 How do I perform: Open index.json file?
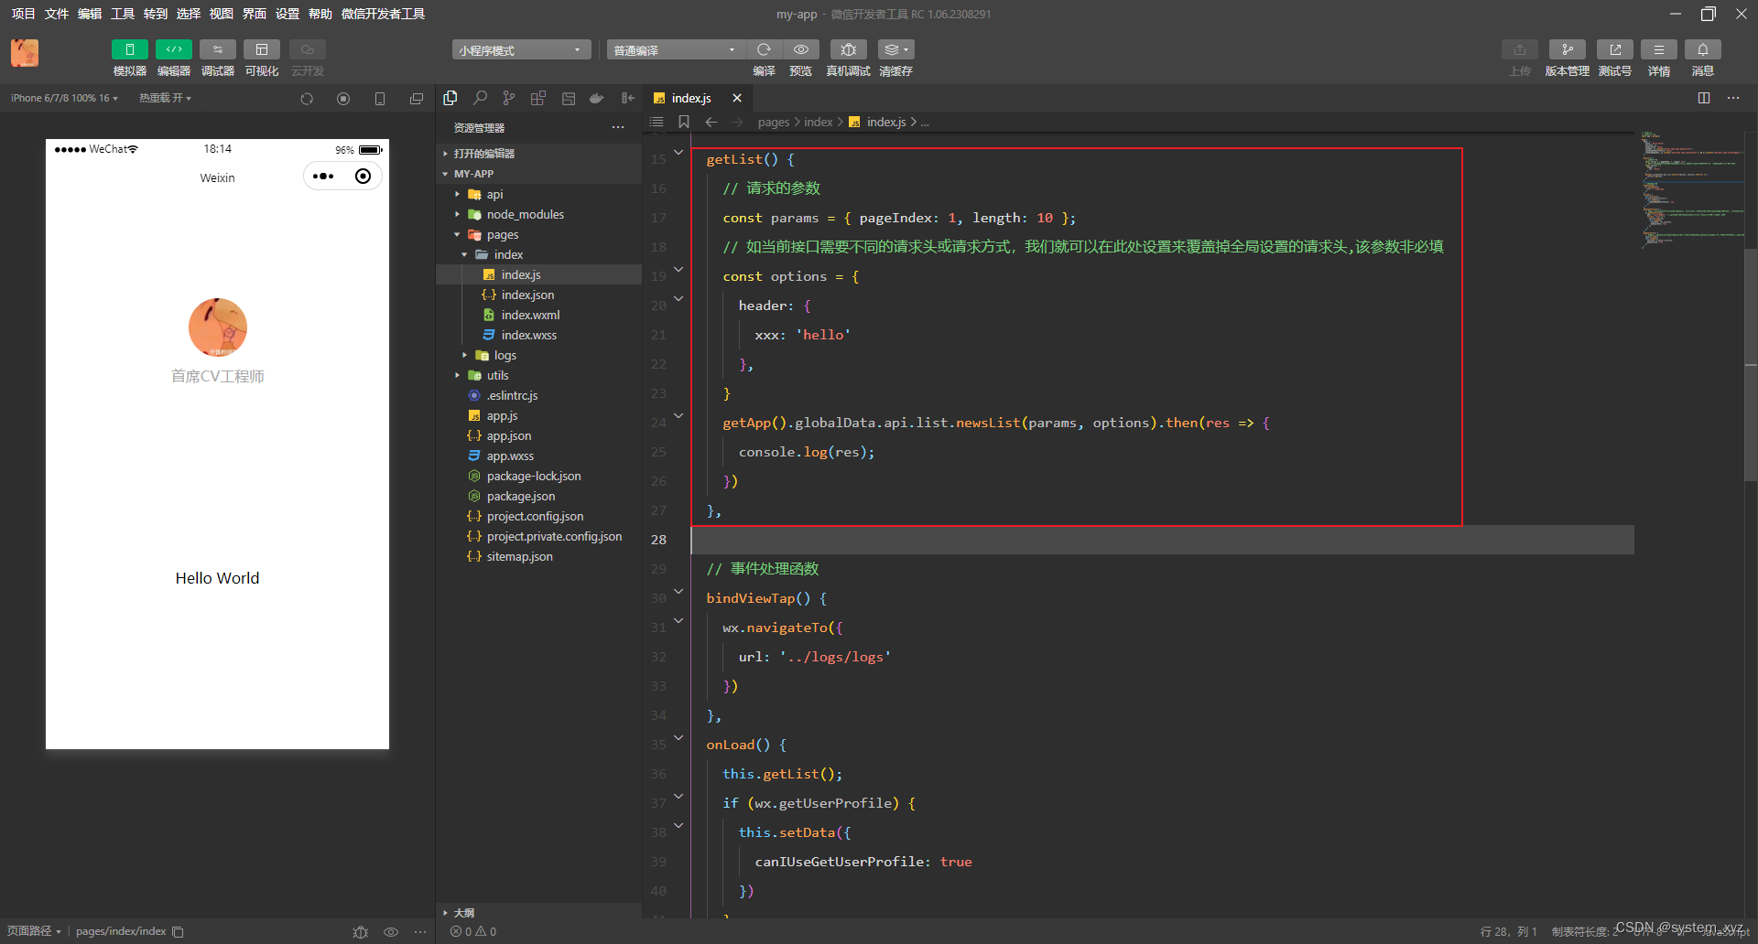pos(539,295)
